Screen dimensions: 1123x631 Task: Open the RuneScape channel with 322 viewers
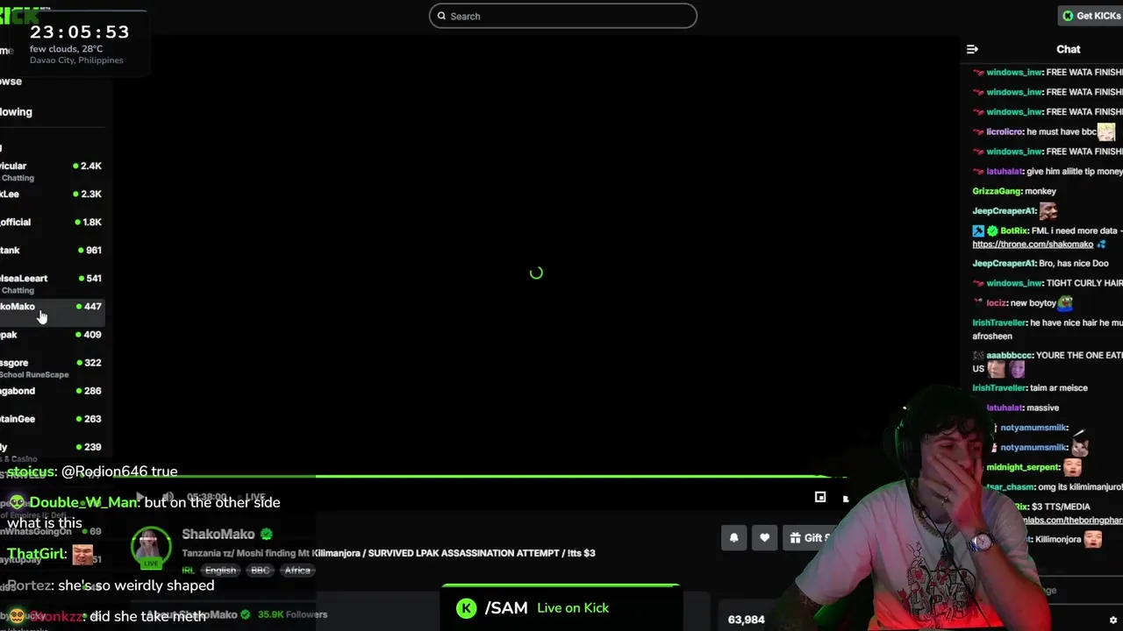(x=52, y=367)
